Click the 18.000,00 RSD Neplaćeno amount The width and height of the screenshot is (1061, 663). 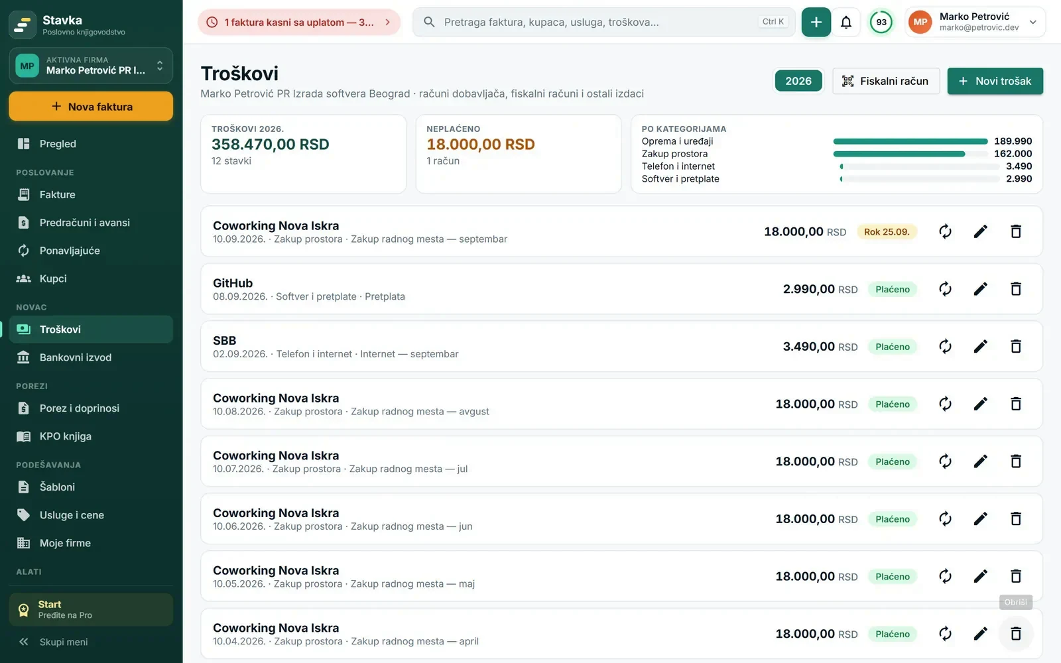tap(481, 145)
